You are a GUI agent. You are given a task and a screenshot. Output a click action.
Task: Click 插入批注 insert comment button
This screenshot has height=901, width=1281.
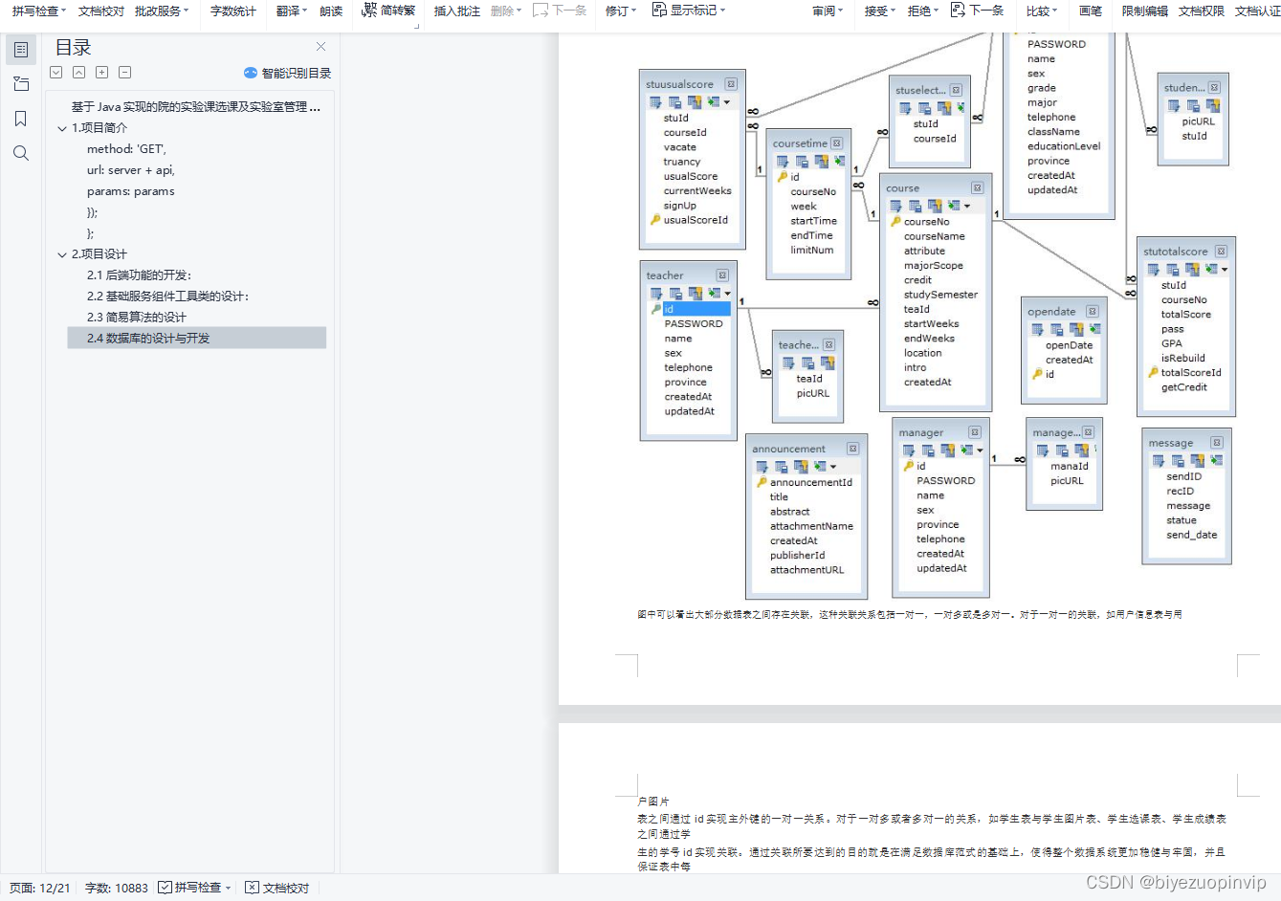click(x=457, y=11)
